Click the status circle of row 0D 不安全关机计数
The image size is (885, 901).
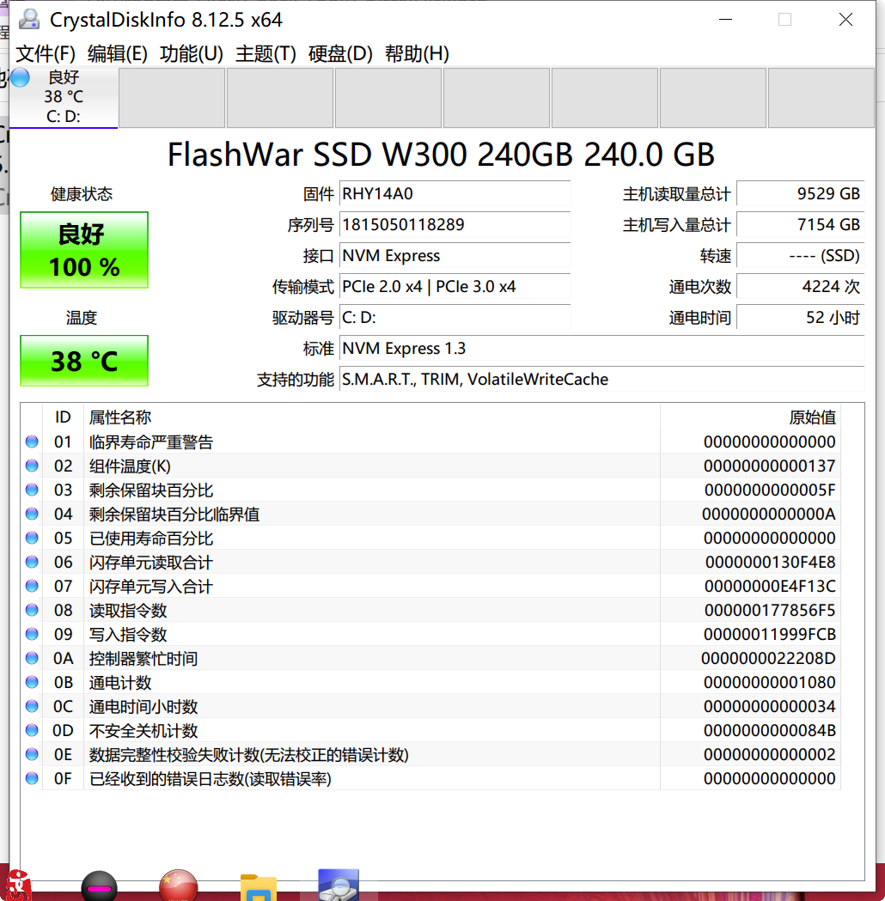point(32,730)
